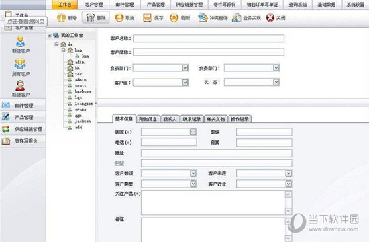Click the envelope icon beside sidebar 邮件管理
Viewport: 369px width, 242px height.
[6, 105]
